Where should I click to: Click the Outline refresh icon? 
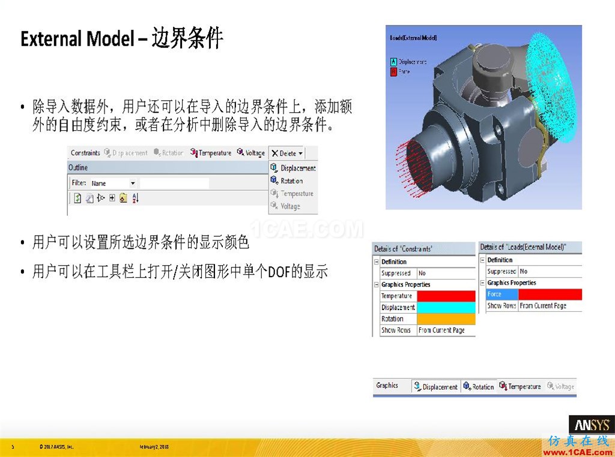pyautogui.click(x=77, y=198)
